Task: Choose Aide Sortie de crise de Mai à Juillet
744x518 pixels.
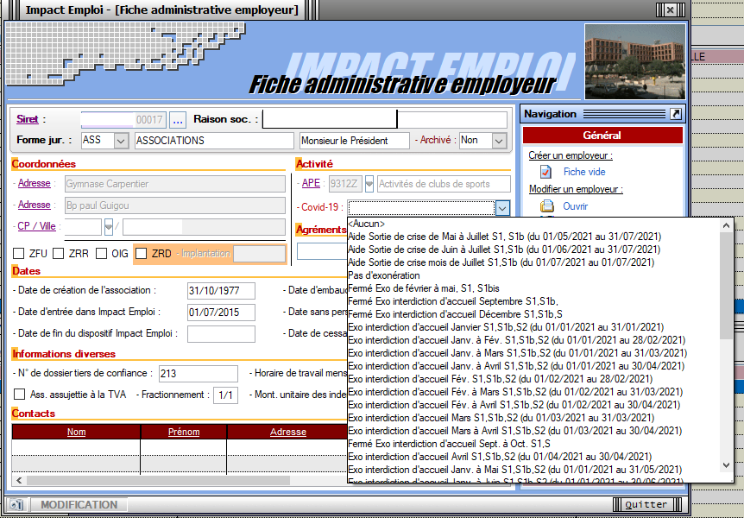Action: tap(504, 237)
